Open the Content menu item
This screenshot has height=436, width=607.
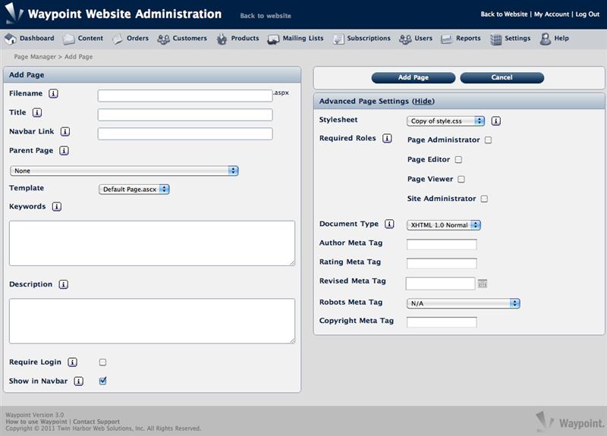(90, 39)
